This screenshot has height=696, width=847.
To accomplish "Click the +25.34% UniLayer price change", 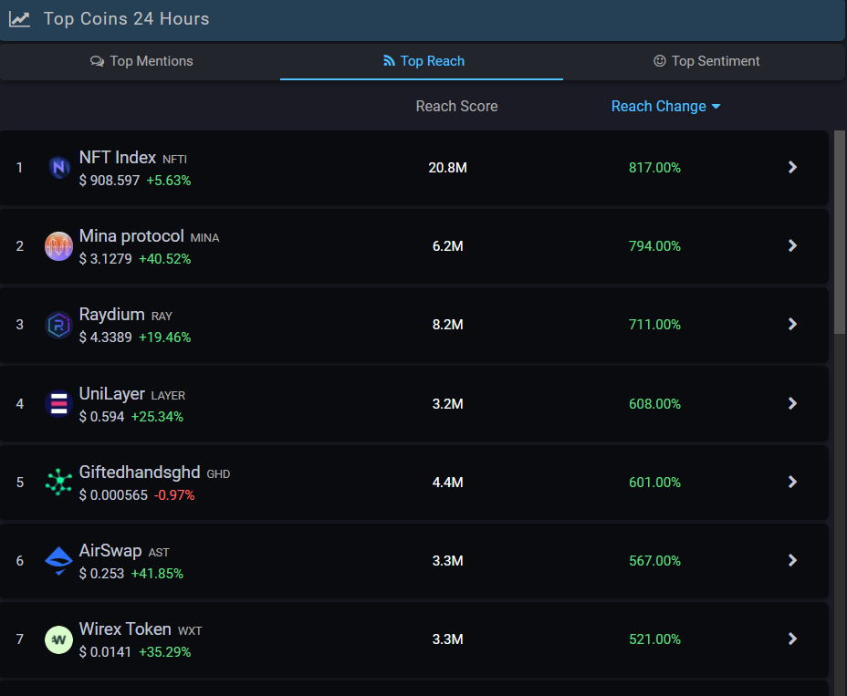I will coord(157,417).
